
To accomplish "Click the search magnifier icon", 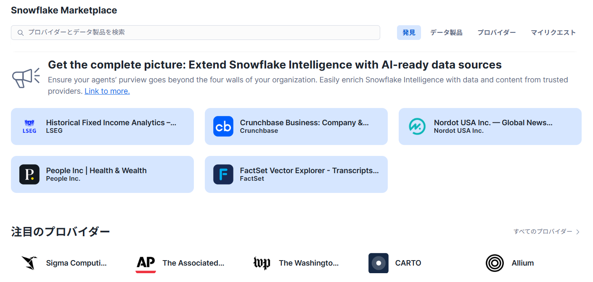I will pos(21,33).
